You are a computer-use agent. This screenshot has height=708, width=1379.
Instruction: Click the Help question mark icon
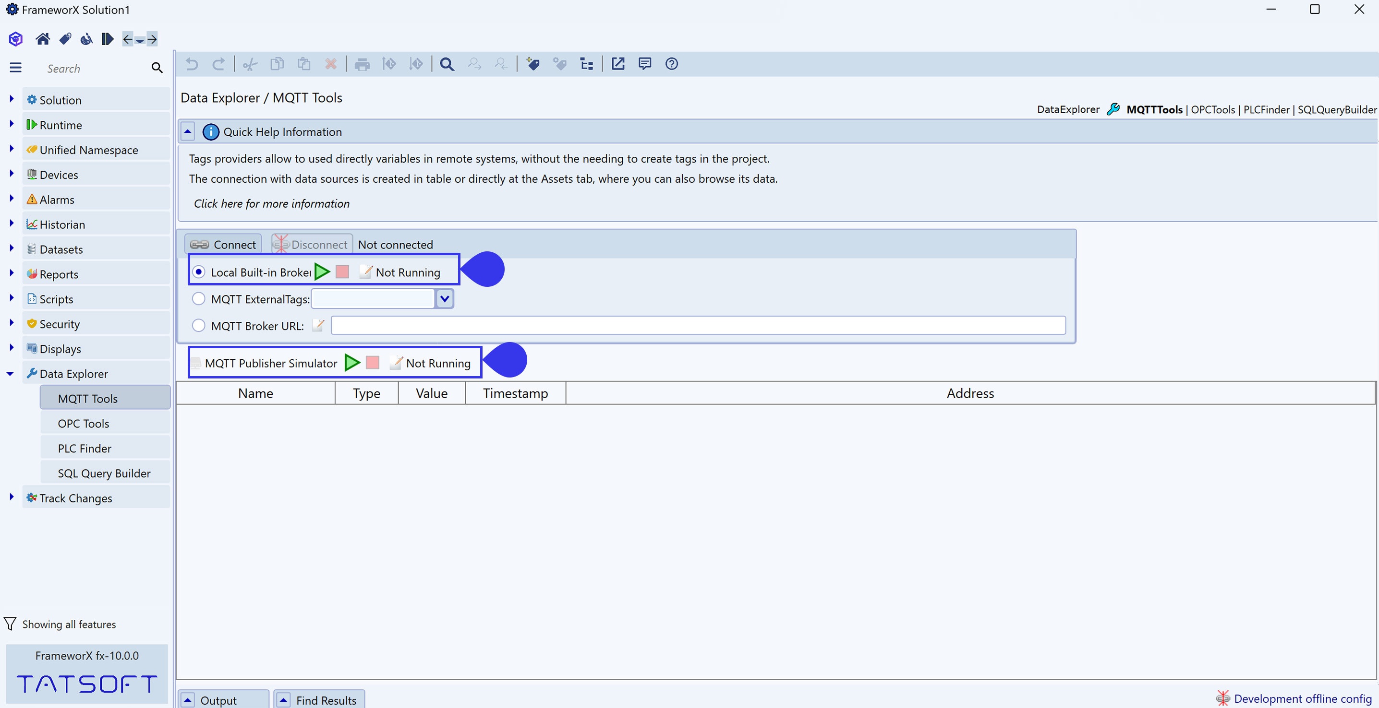click(672, 64)
